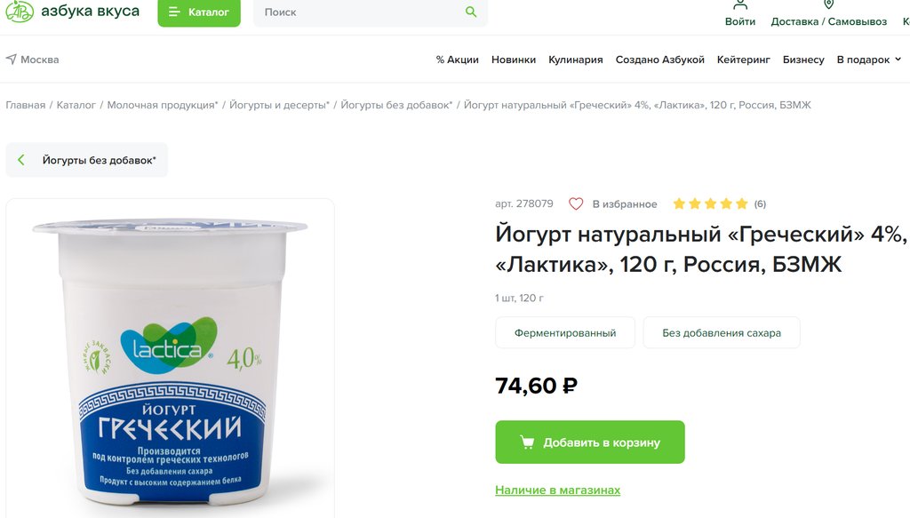Click the Москва location arrow icon
This screenshot has height=518, width=910.
click(x=11, y=60)
